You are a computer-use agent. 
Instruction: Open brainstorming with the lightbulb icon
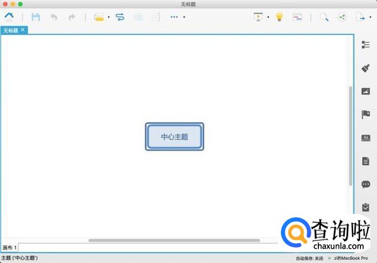pos(279,17)
